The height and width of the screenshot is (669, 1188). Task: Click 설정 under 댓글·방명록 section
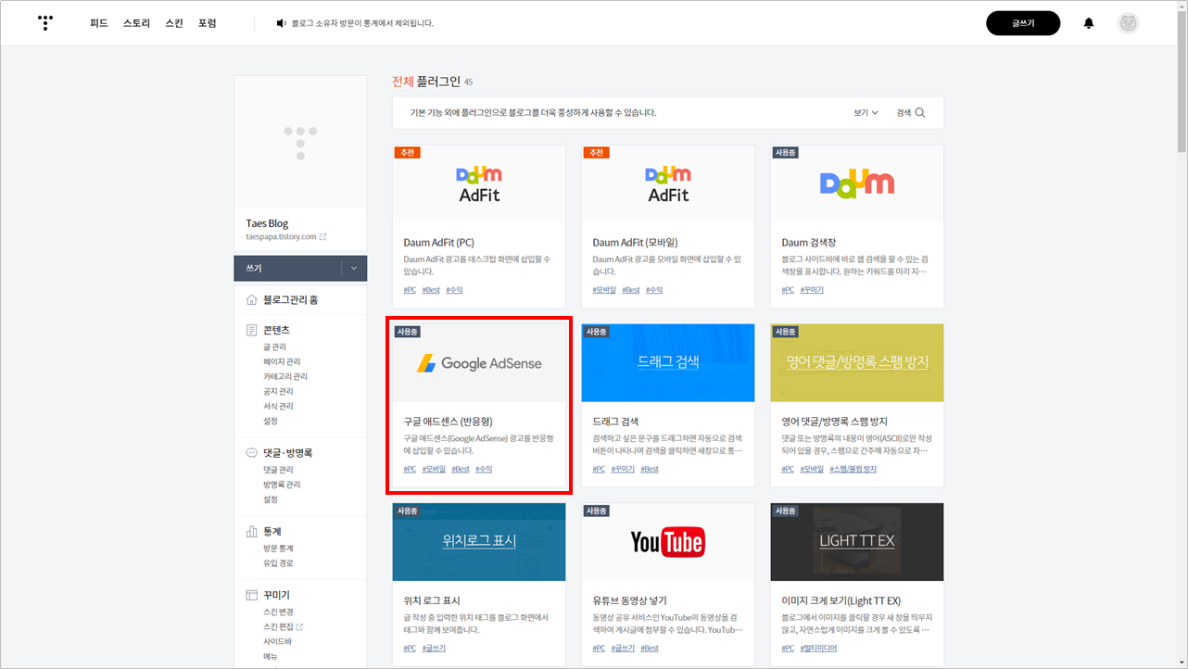[x=271, y=499]
